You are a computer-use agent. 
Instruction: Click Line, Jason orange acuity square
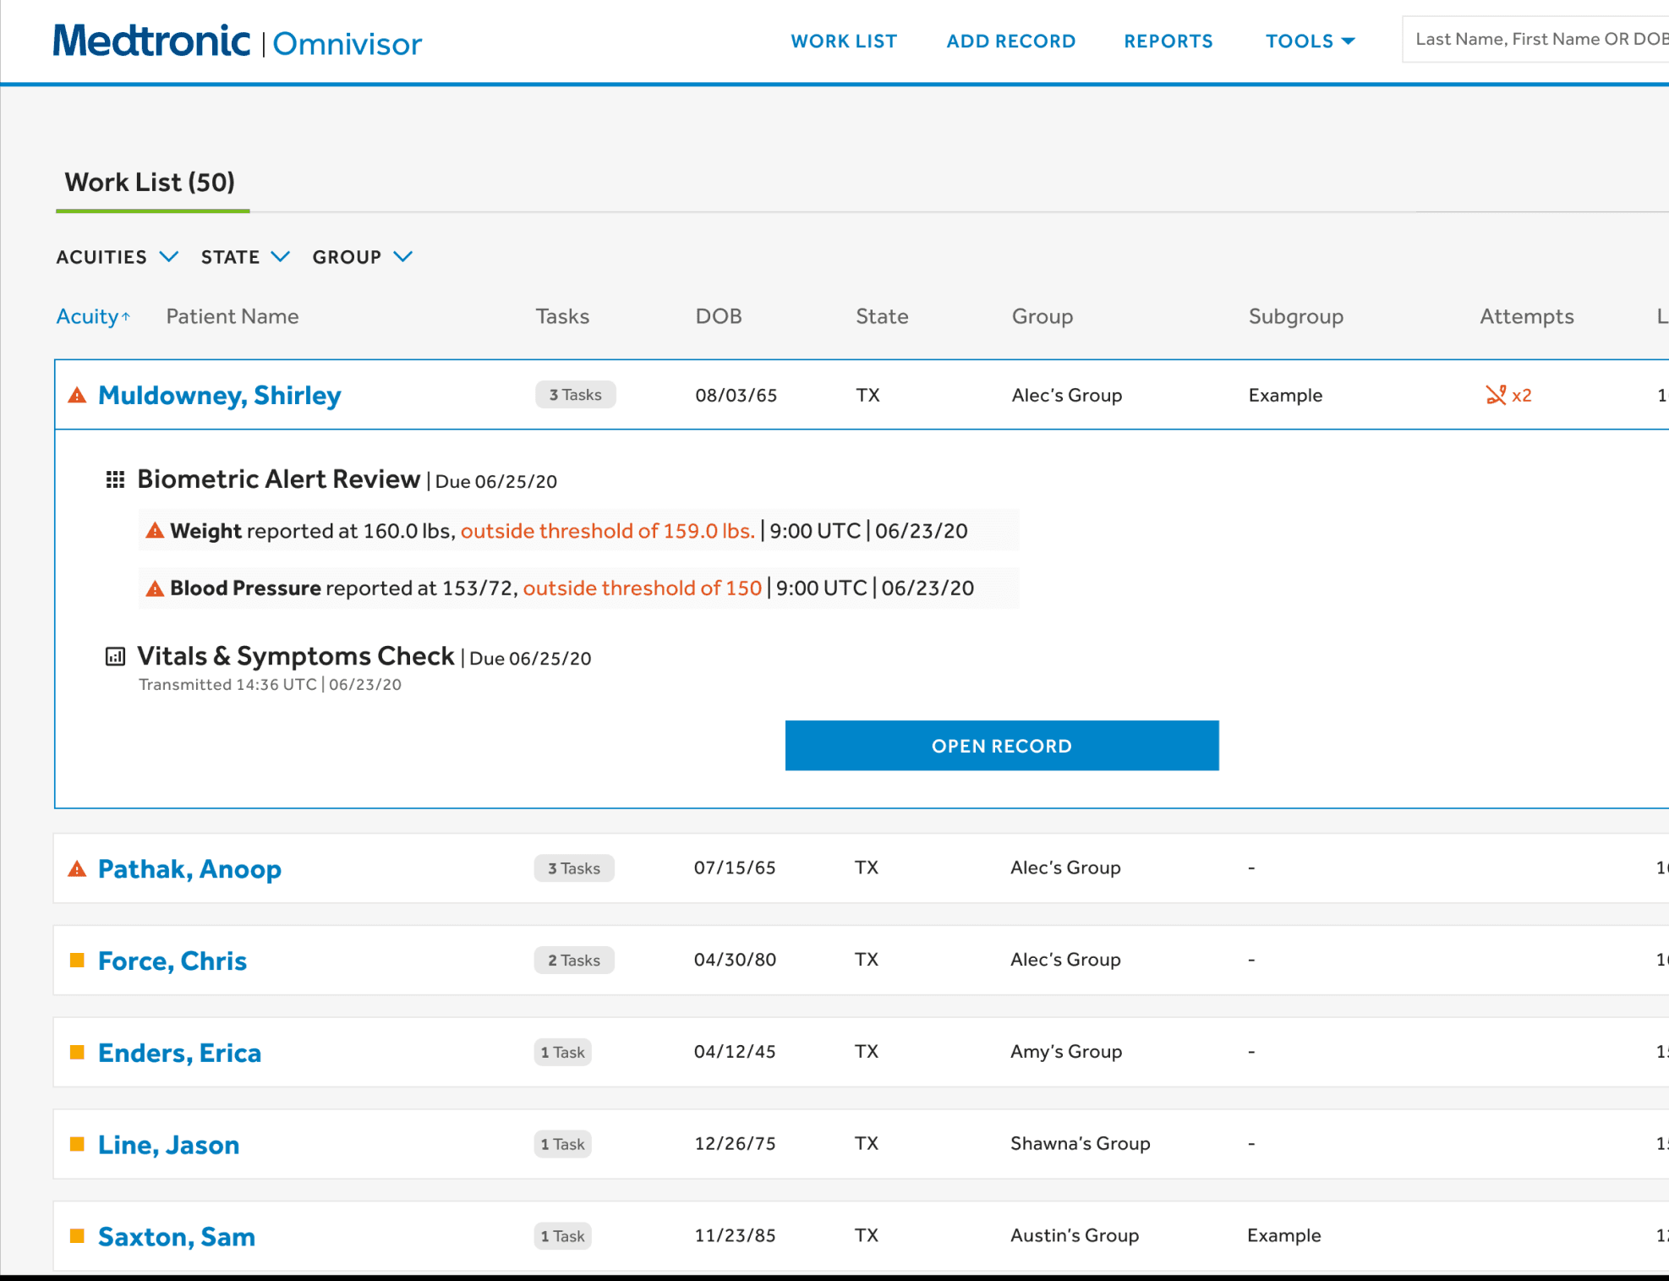pos(77,1144)
